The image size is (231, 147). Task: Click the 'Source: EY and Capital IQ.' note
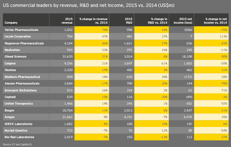pos(17,144)
